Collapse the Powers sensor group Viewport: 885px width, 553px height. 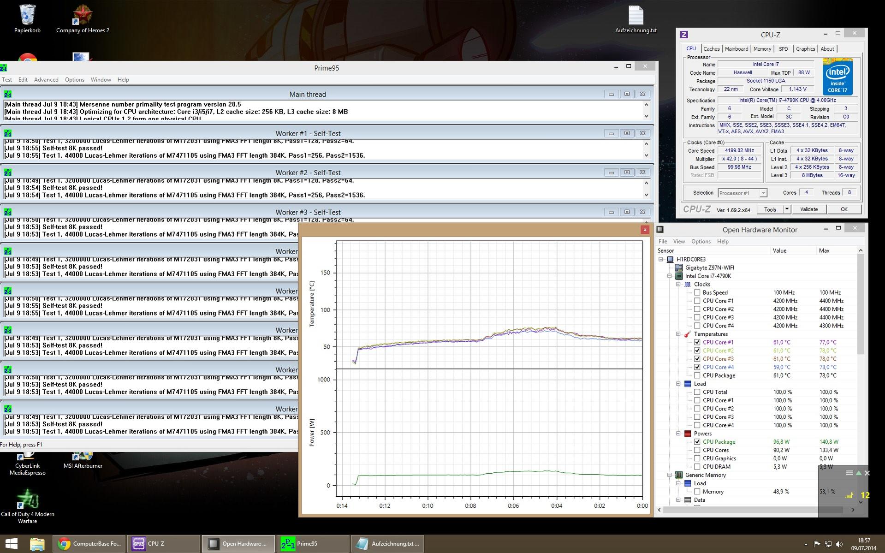(x=678, y=434)
